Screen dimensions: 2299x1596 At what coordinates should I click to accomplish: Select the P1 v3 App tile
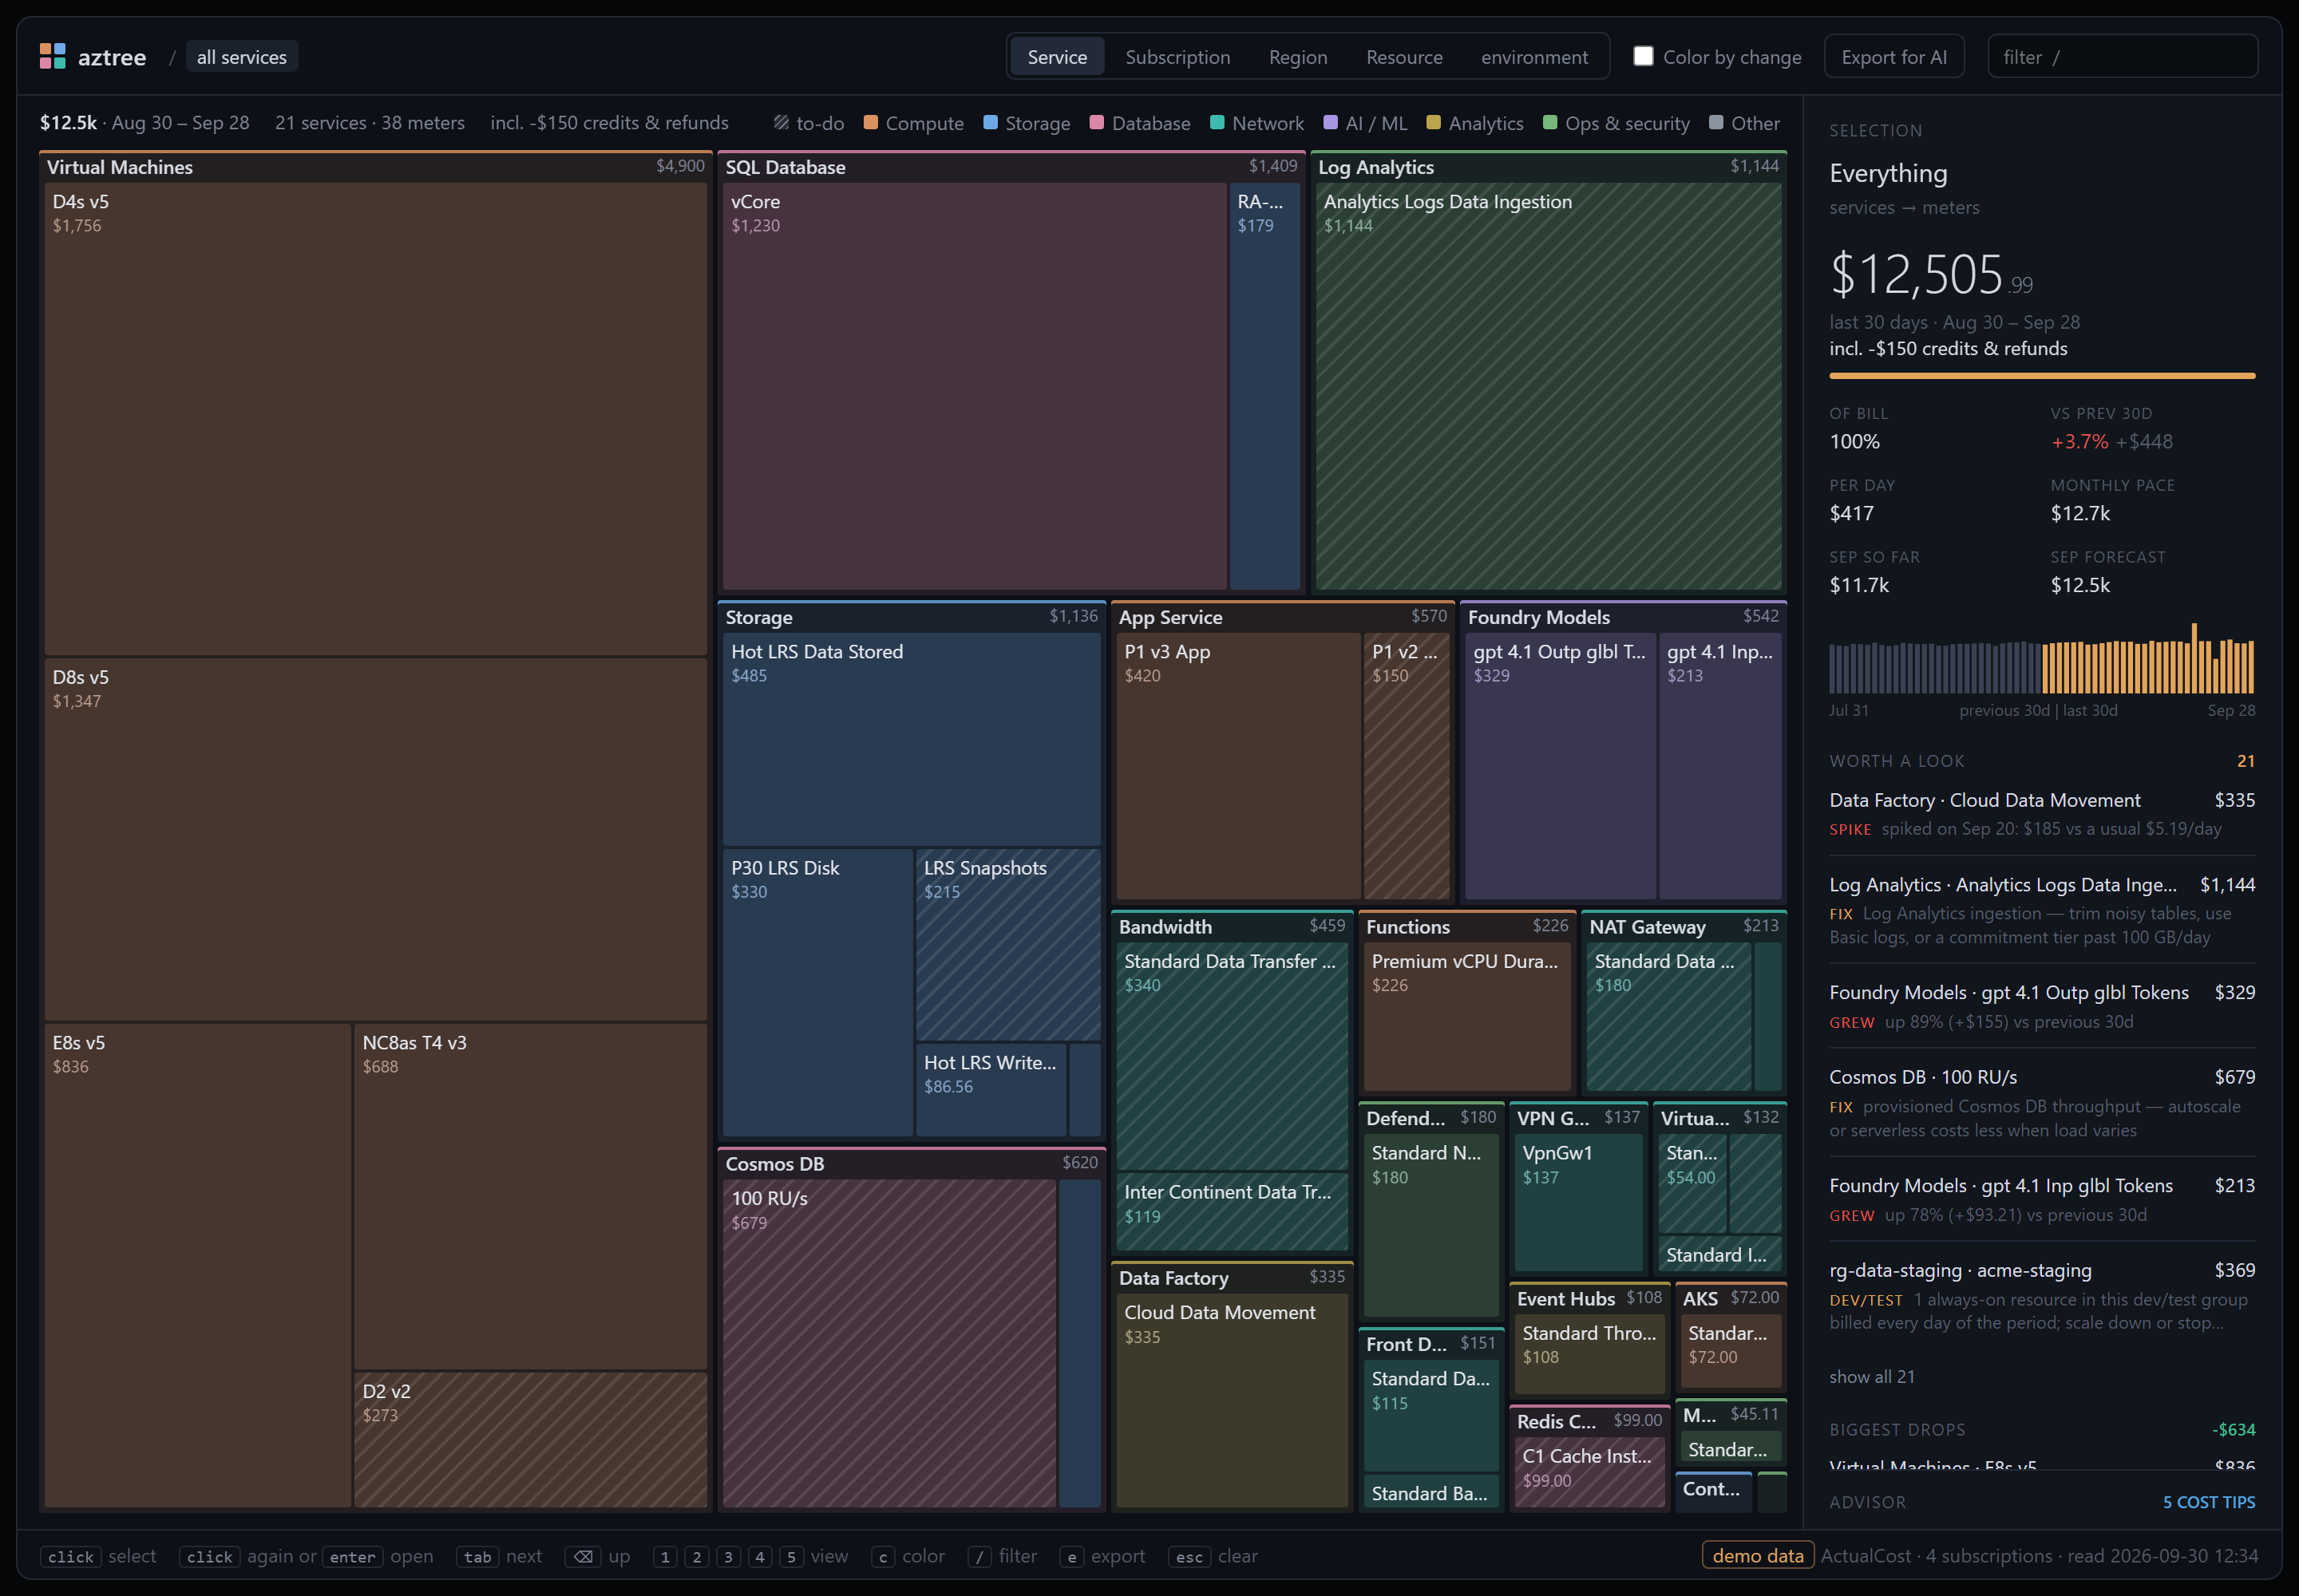click(1237, 766)
